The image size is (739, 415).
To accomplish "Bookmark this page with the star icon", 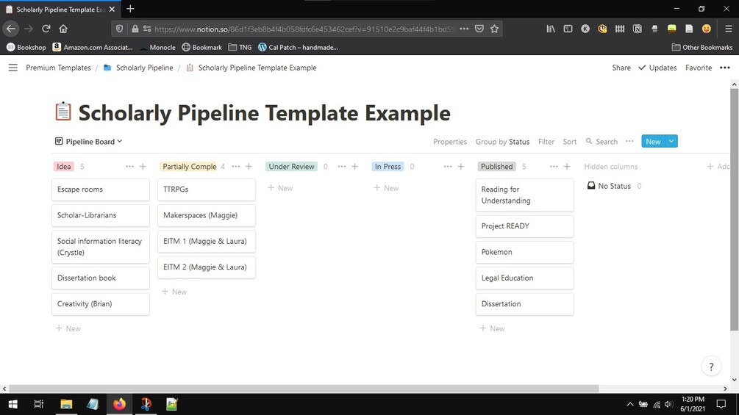I will click(494, 29).
